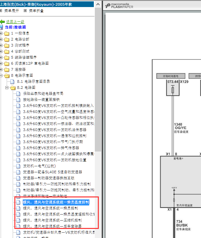Click 菜单展开 to expand all menus
The image size is (201, 238).
click(x=12, y=11)
